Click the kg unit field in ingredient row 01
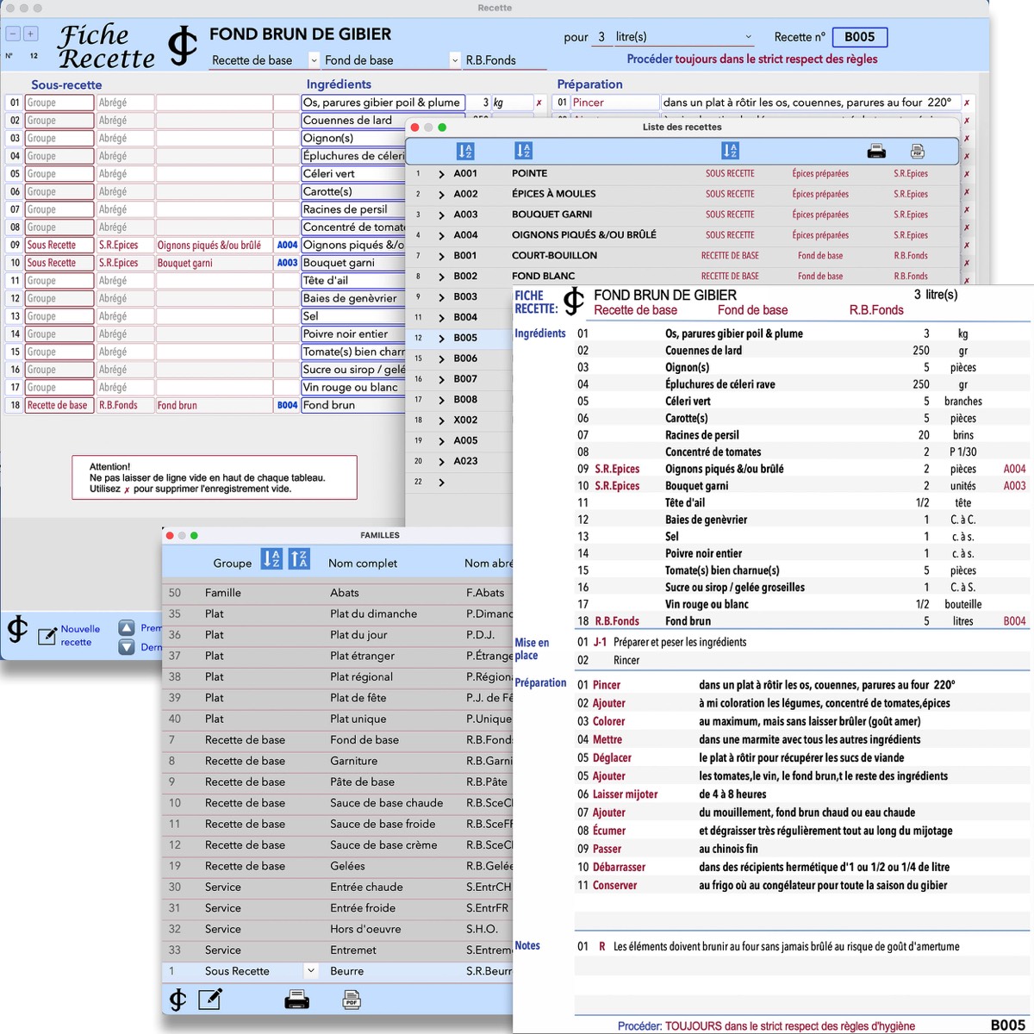 click(512, 103)
